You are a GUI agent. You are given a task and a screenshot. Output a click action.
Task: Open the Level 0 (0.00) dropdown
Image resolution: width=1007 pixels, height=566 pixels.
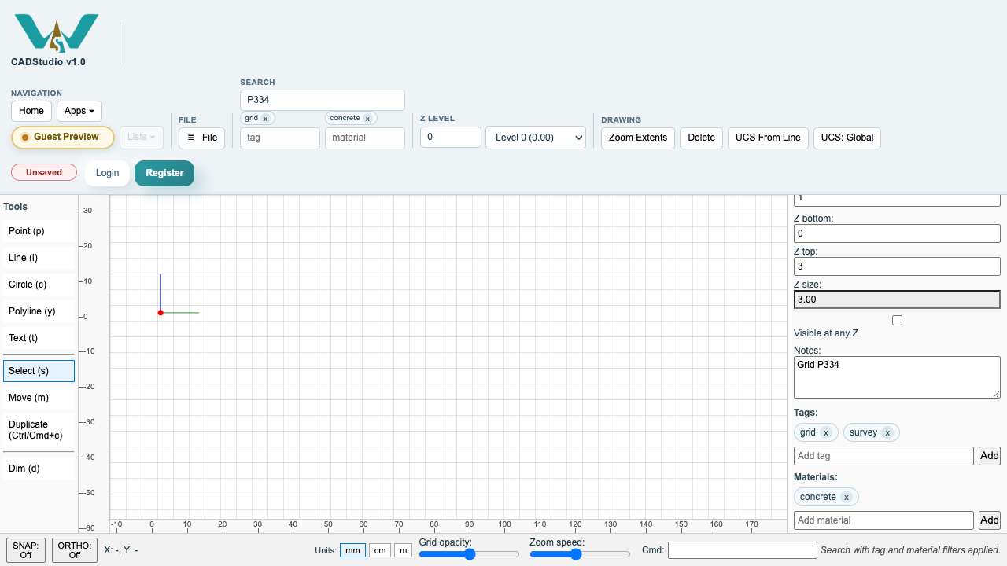[536, 138]
